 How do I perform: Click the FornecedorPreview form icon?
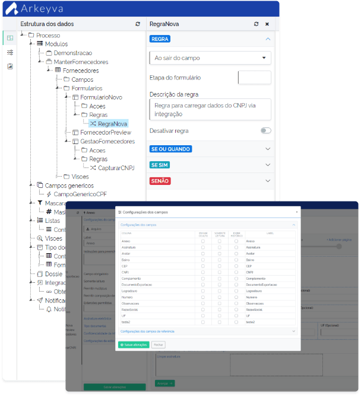[75, 132]
